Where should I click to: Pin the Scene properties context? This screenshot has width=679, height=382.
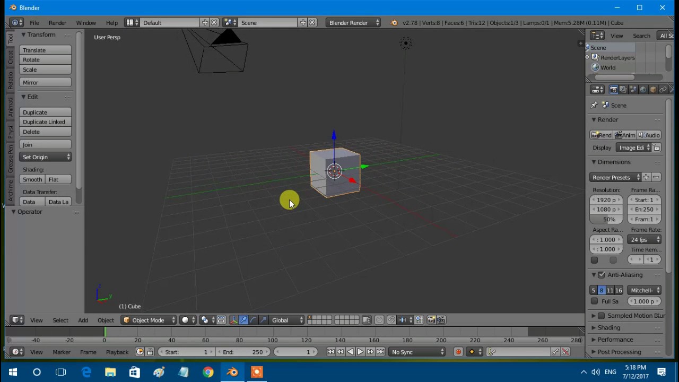(594, 105)
